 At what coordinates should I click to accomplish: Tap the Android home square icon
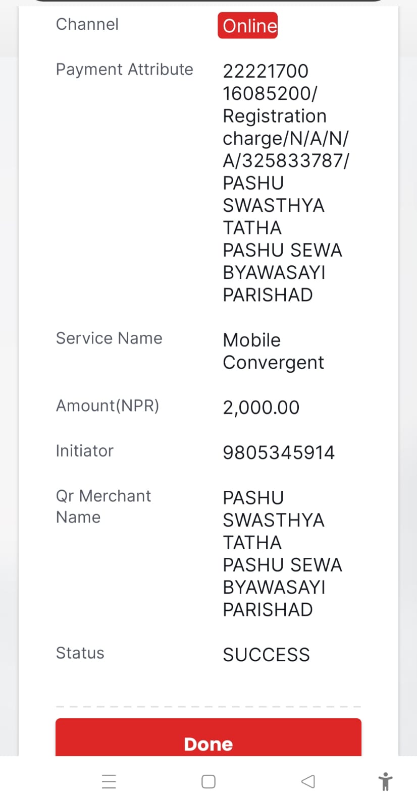click(209, 781)
